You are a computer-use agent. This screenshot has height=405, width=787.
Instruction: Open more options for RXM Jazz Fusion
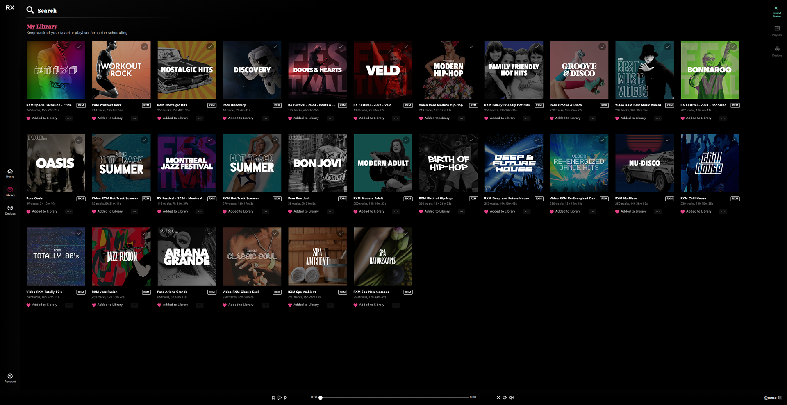(134, 305)
